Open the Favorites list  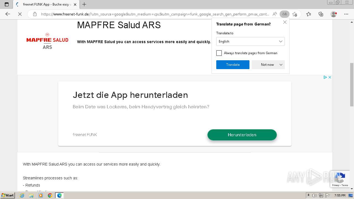coord(309,14)
